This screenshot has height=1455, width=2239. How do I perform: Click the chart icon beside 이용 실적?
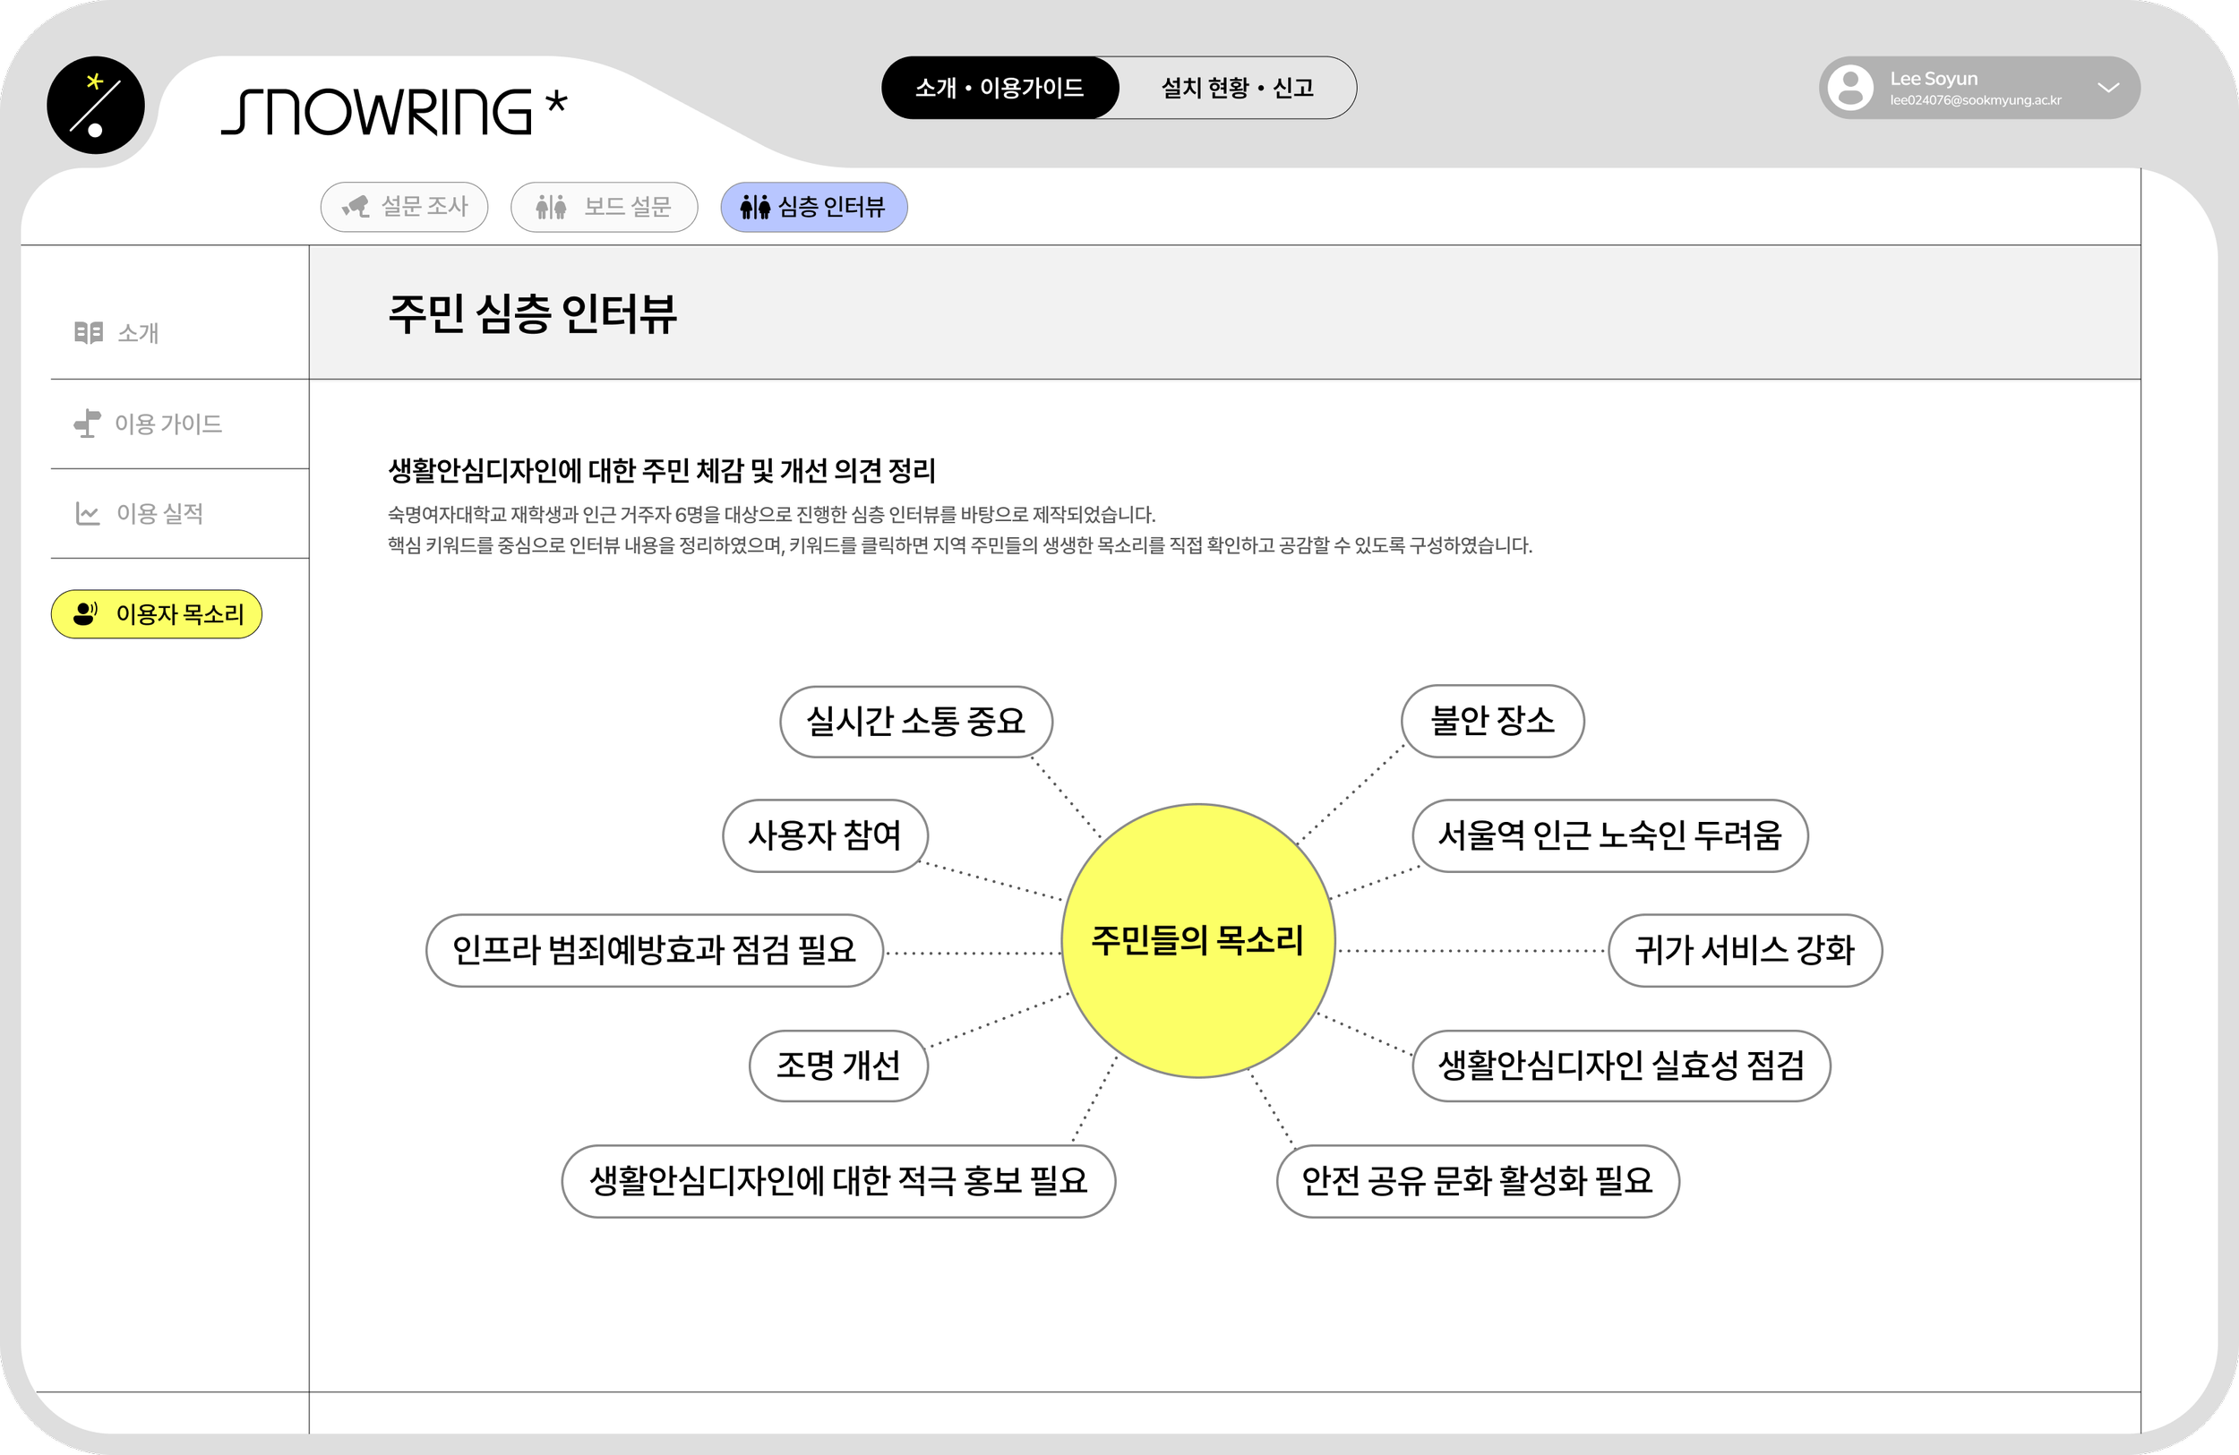(88, 512)
